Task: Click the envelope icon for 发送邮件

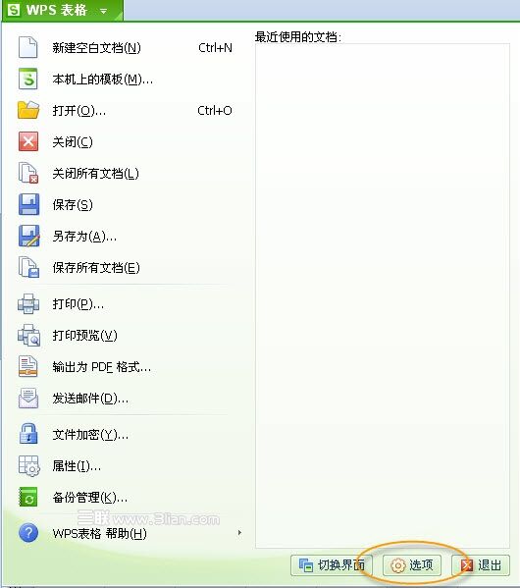Action: point(28,398)
